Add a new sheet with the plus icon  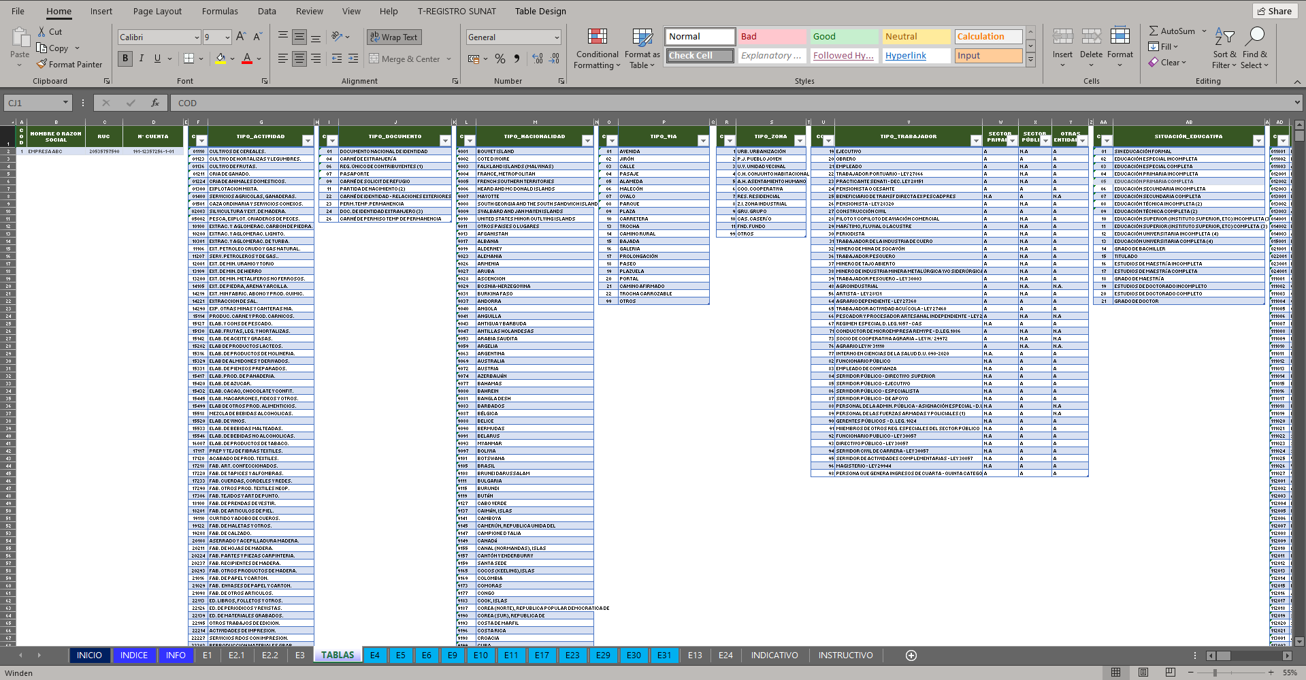pyautogui.click(x=911, y=655)
